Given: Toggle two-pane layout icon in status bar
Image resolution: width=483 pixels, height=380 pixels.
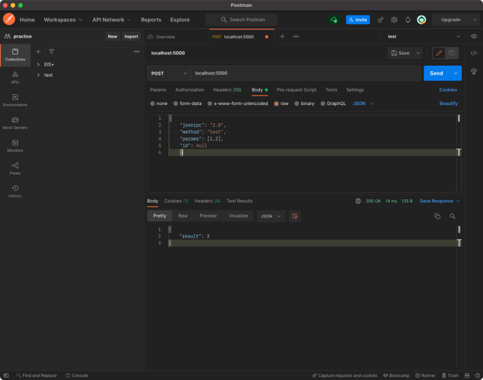Looking at the screenshot, I should pyautogui.click(x=467, y=376).
